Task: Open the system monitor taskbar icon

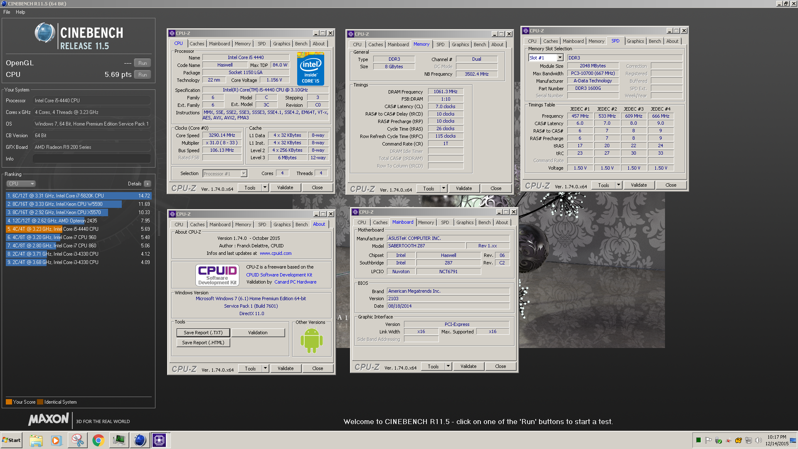Action: pos(119,440)
